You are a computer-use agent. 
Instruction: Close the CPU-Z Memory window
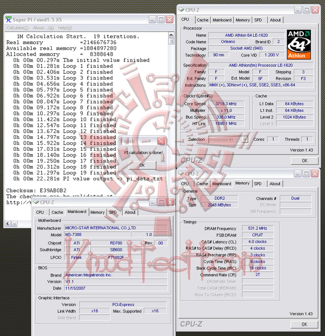point(315,173)
